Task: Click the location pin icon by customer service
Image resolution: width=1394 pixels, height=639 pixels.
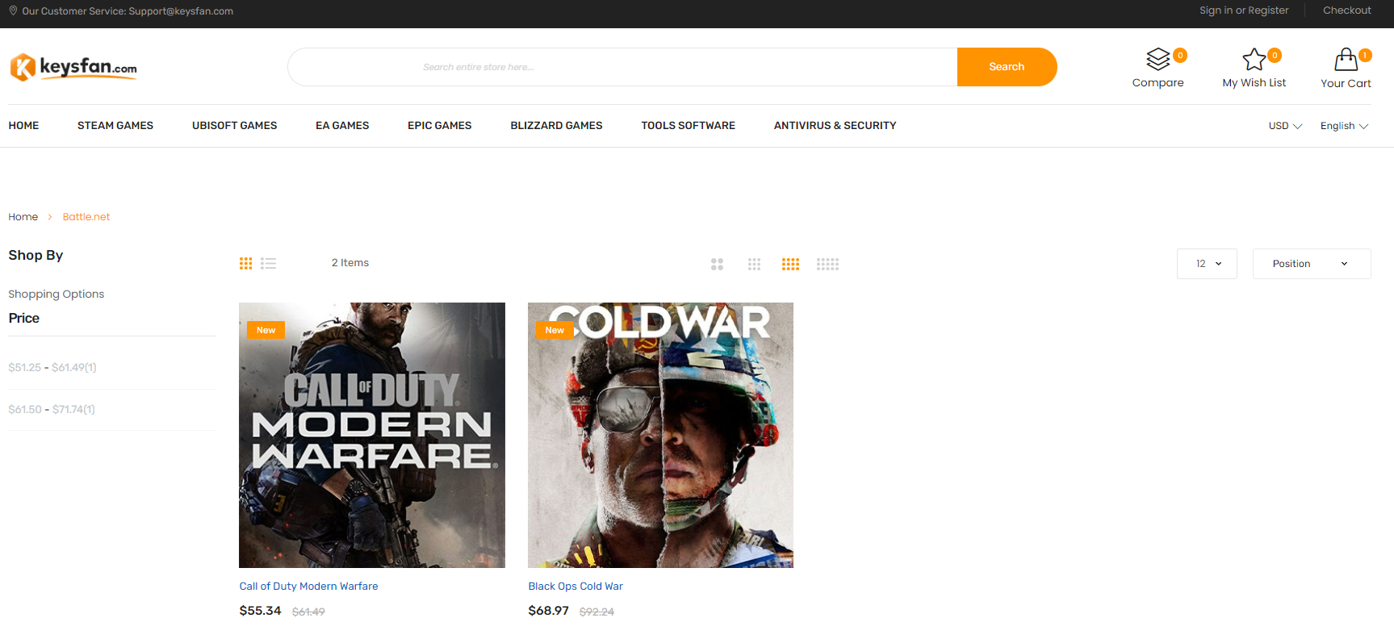Action: [13, 10]
